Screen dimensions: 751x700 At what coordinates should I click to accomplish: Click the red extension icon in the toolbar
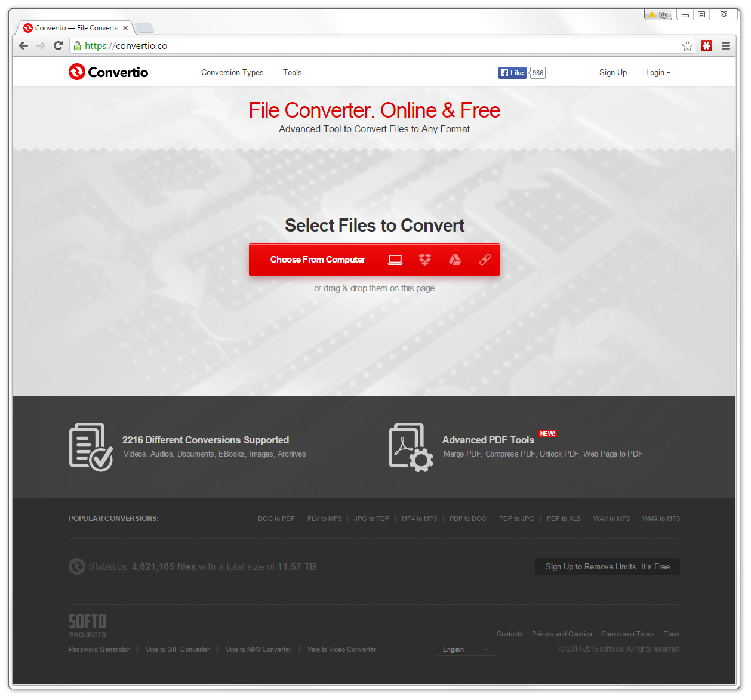click(x=706, y=45)
